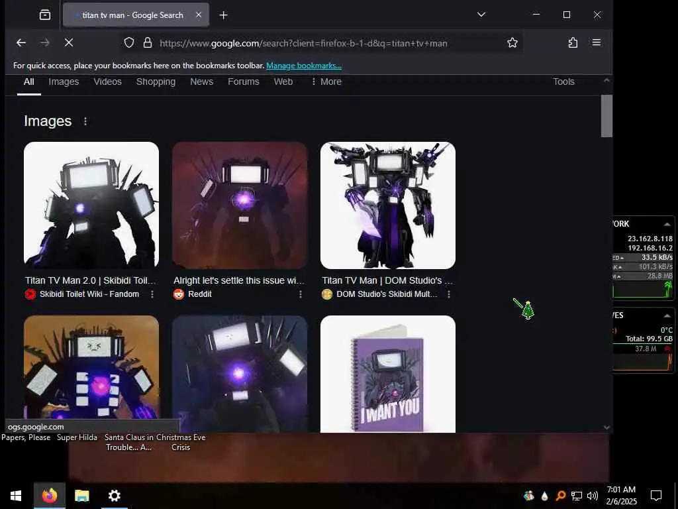Expand the list all tabs chevron
This screenshot has width=678, height=509.
point(481,15)
